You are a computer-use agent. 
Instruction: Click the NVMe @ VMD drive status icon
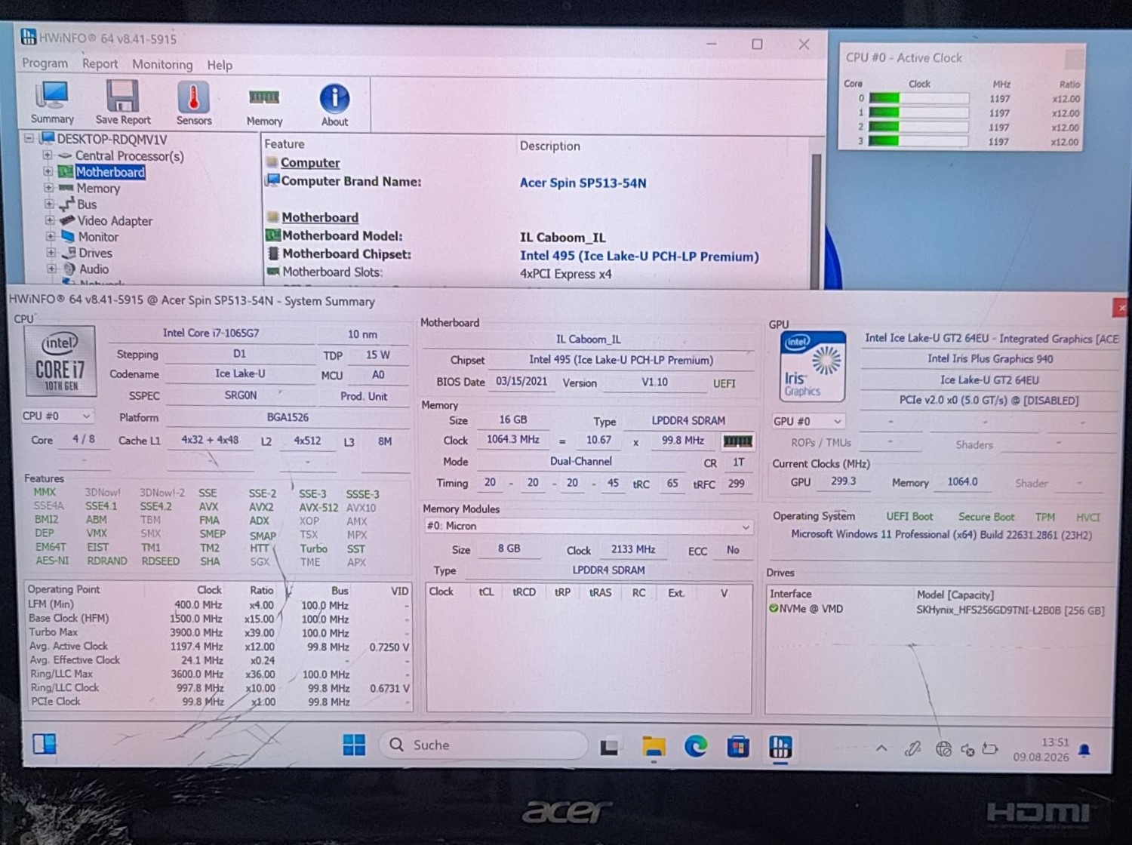tap(774, 609)
